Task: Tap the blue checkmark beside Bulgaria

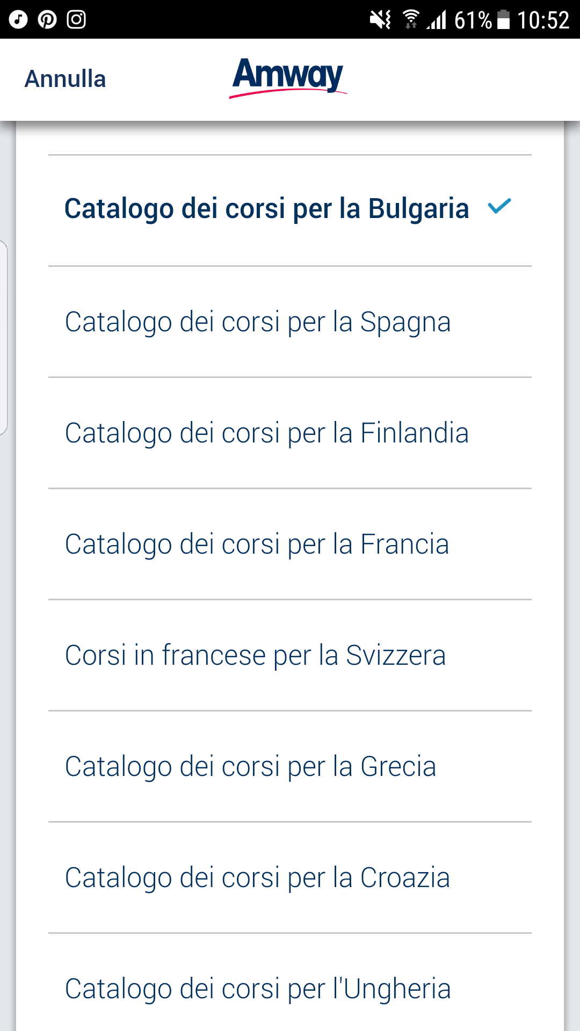Action: pos(499,206)
